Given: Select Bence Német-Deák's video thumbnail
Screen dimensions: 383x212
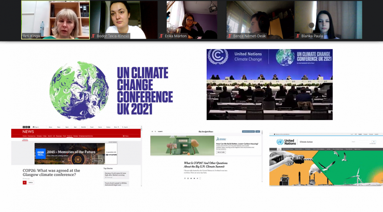Looking at the screenshot, I should pyautogui.click(x=260, y=20).
